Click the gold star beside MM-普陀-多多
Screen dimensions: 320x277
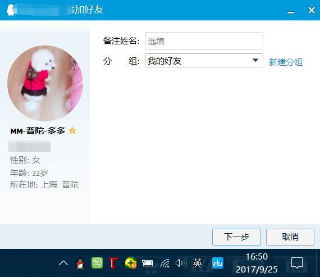point(72,130)
